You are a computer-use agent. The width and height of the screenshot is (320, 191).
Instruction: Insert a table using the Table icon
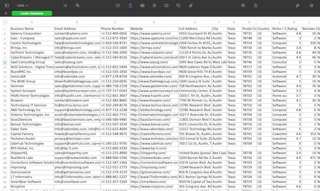click(142, 6)
